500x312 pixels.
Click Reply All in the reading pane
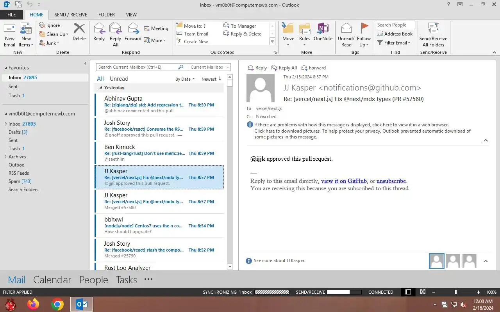tap(284, 68)
